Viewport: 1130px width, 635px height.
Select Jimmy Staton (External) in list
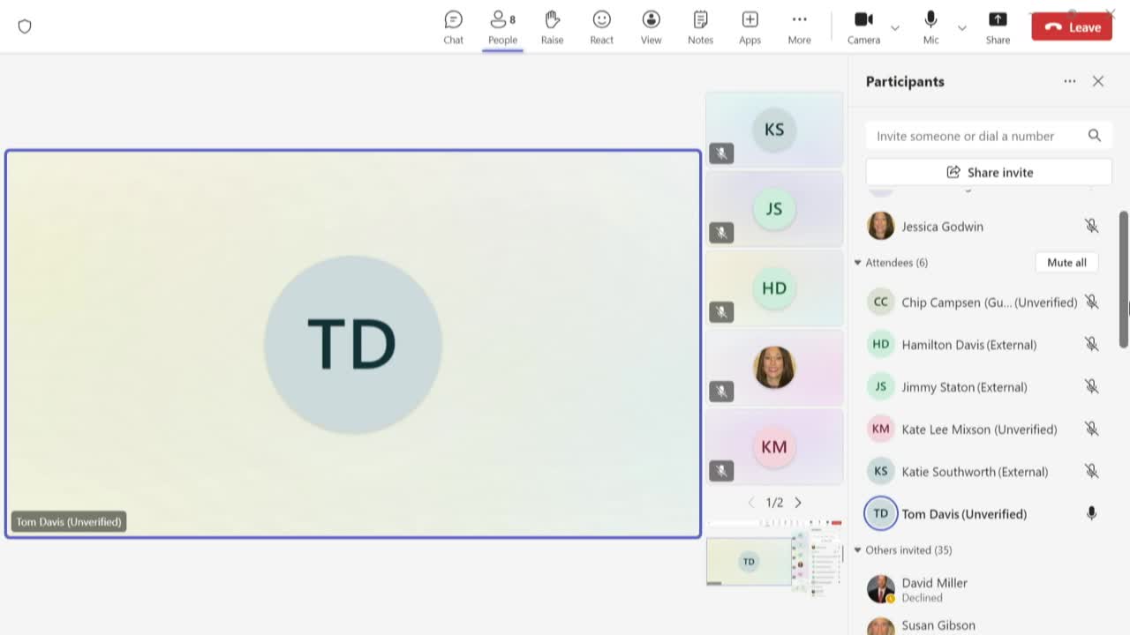tap(964, 387)
